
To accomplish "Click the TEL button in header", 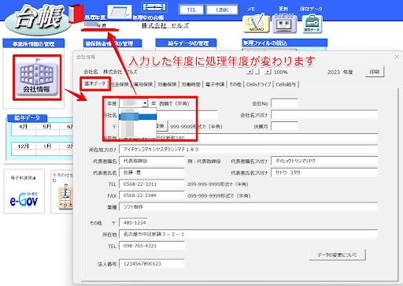I will point(191,10).
